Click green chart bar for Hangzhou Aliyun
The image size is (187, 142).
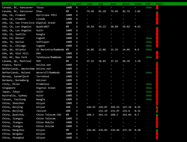click(x=157, y=131)
